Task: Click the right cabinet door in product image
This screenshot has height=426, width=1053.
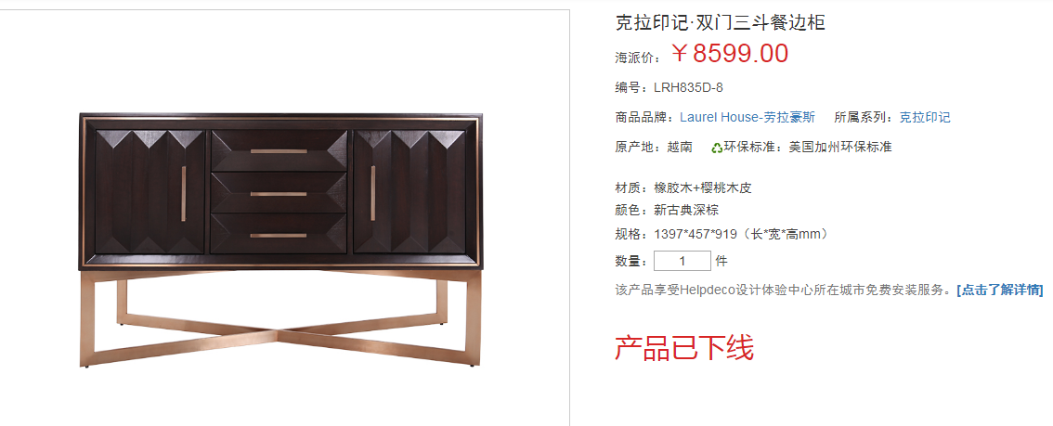Action: 409,192
